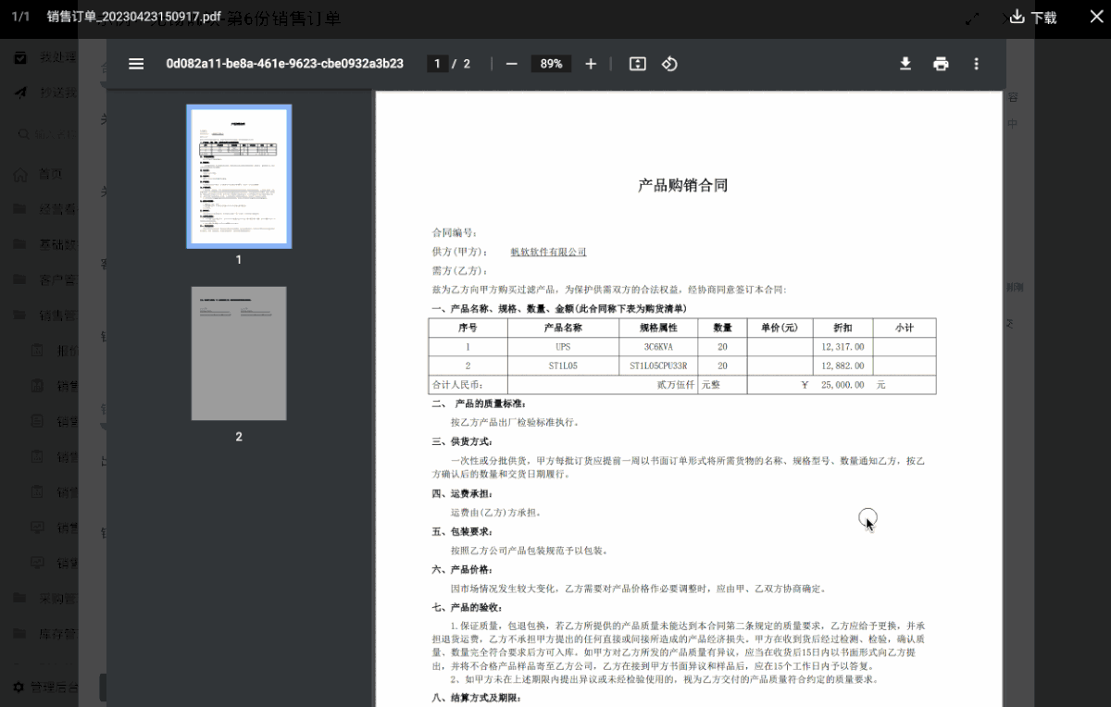Image resolution: width=1111 pixels, height=707 pixels.
Task: Click section heading 四、运费承担
Action: (461, 493)
